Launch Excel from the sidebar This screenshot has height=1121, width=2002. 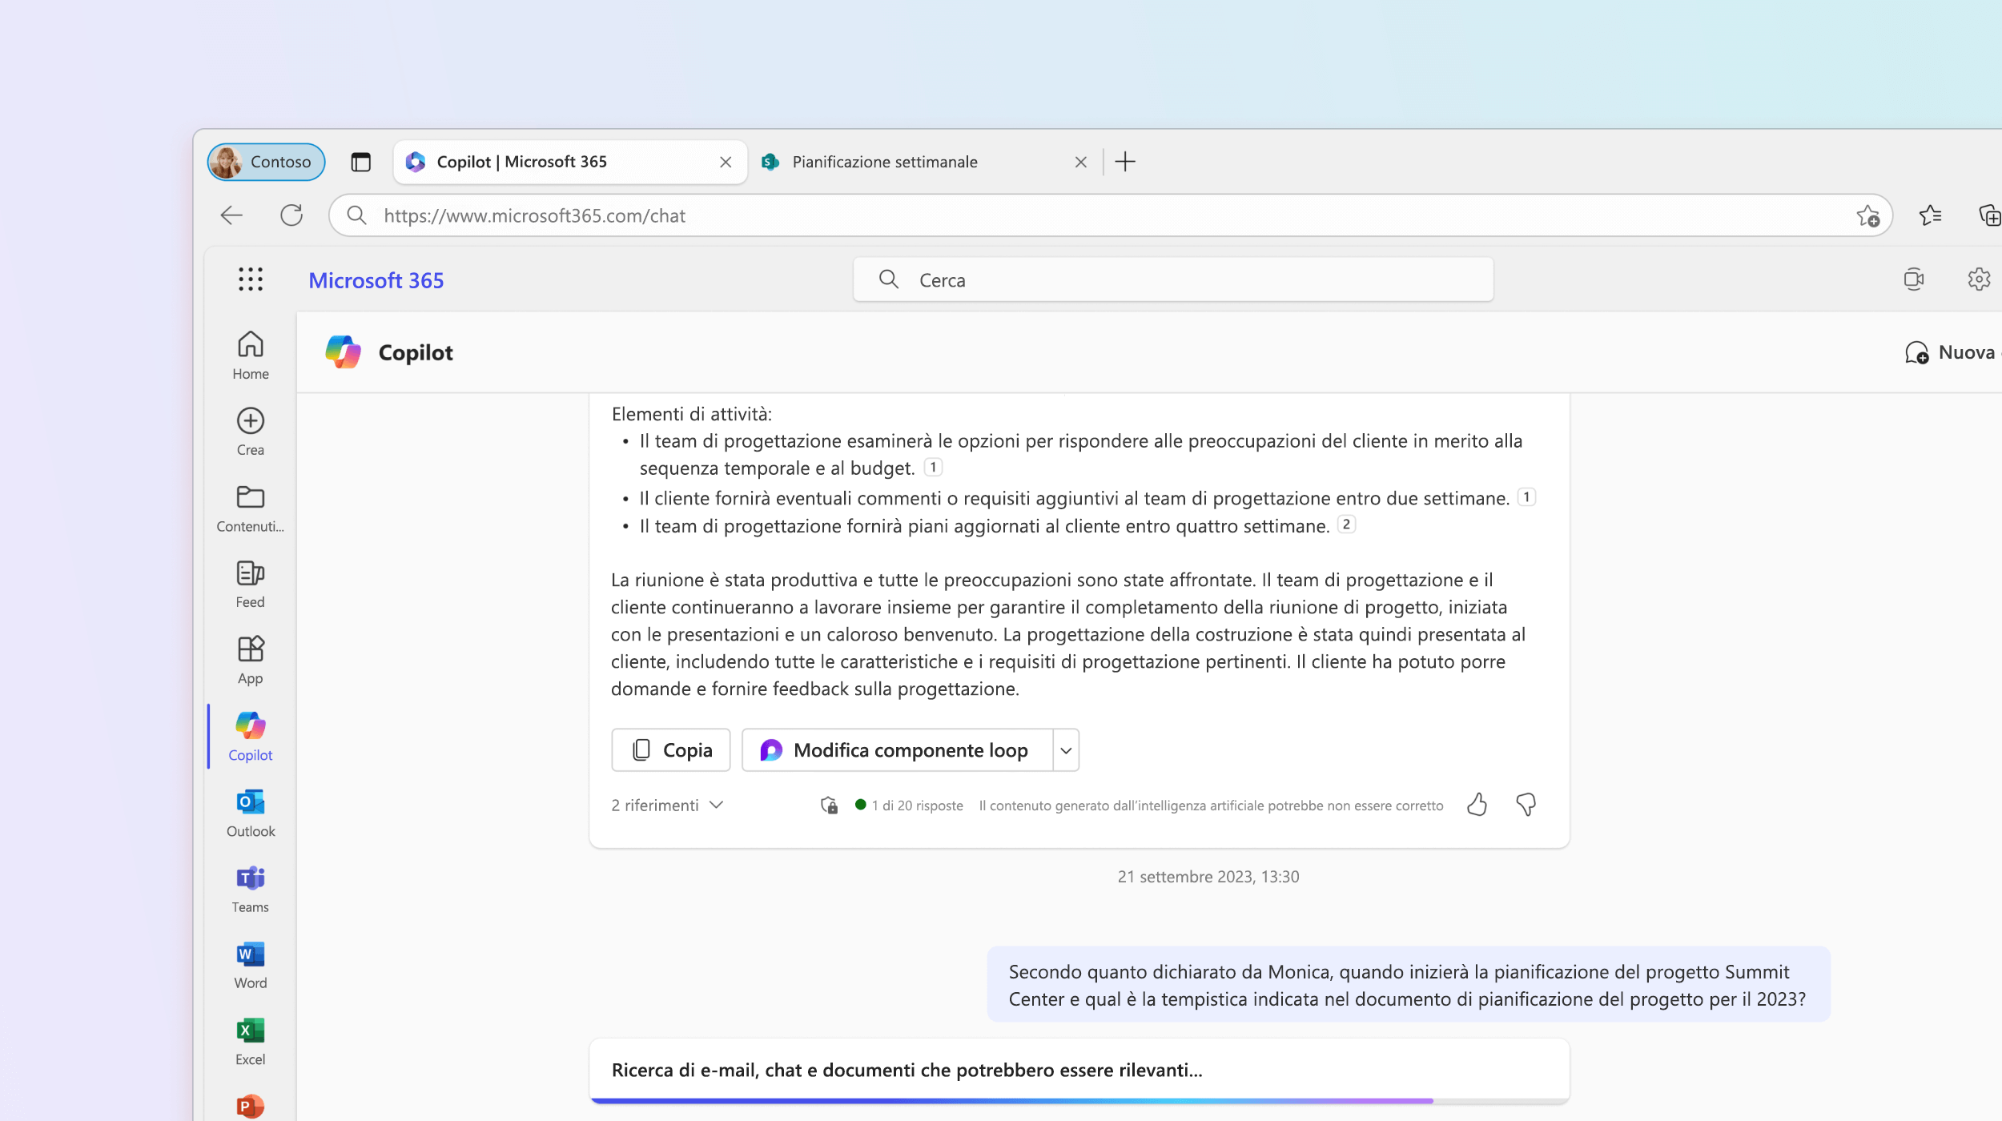pyautogui.click(x=251, y=1042)
